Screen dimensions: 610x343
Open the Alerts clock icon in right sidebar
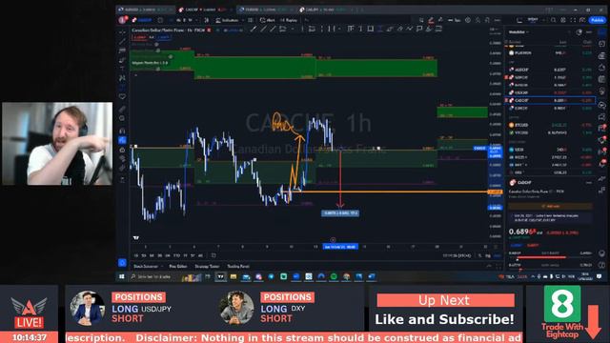click(601, 45)
